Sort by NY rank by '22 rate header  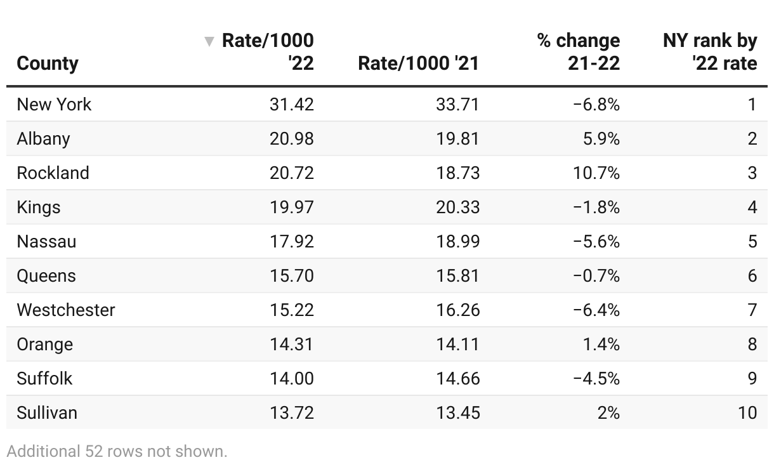tap(709, 52)
